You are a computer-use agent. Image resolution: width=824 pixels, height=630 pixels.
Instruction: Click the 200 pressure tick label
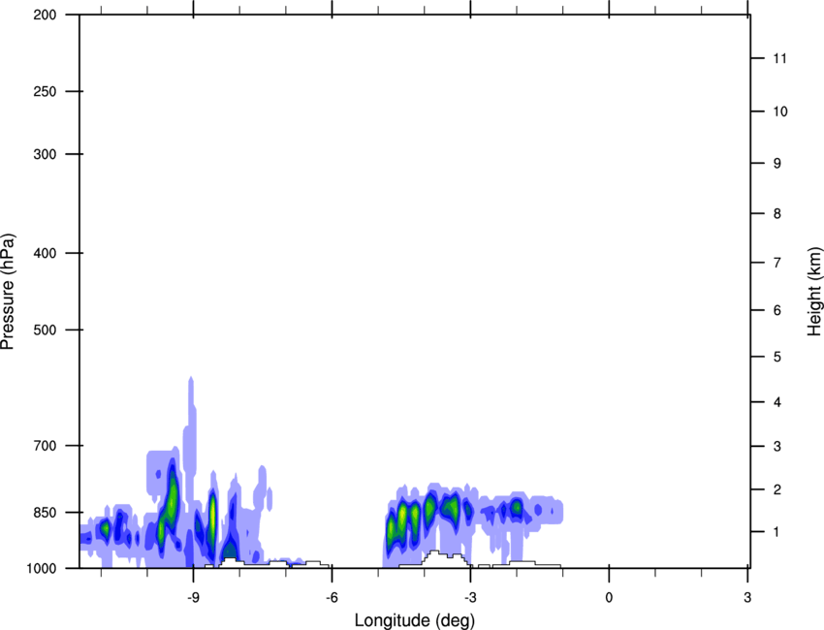click(x=45, y=15)
